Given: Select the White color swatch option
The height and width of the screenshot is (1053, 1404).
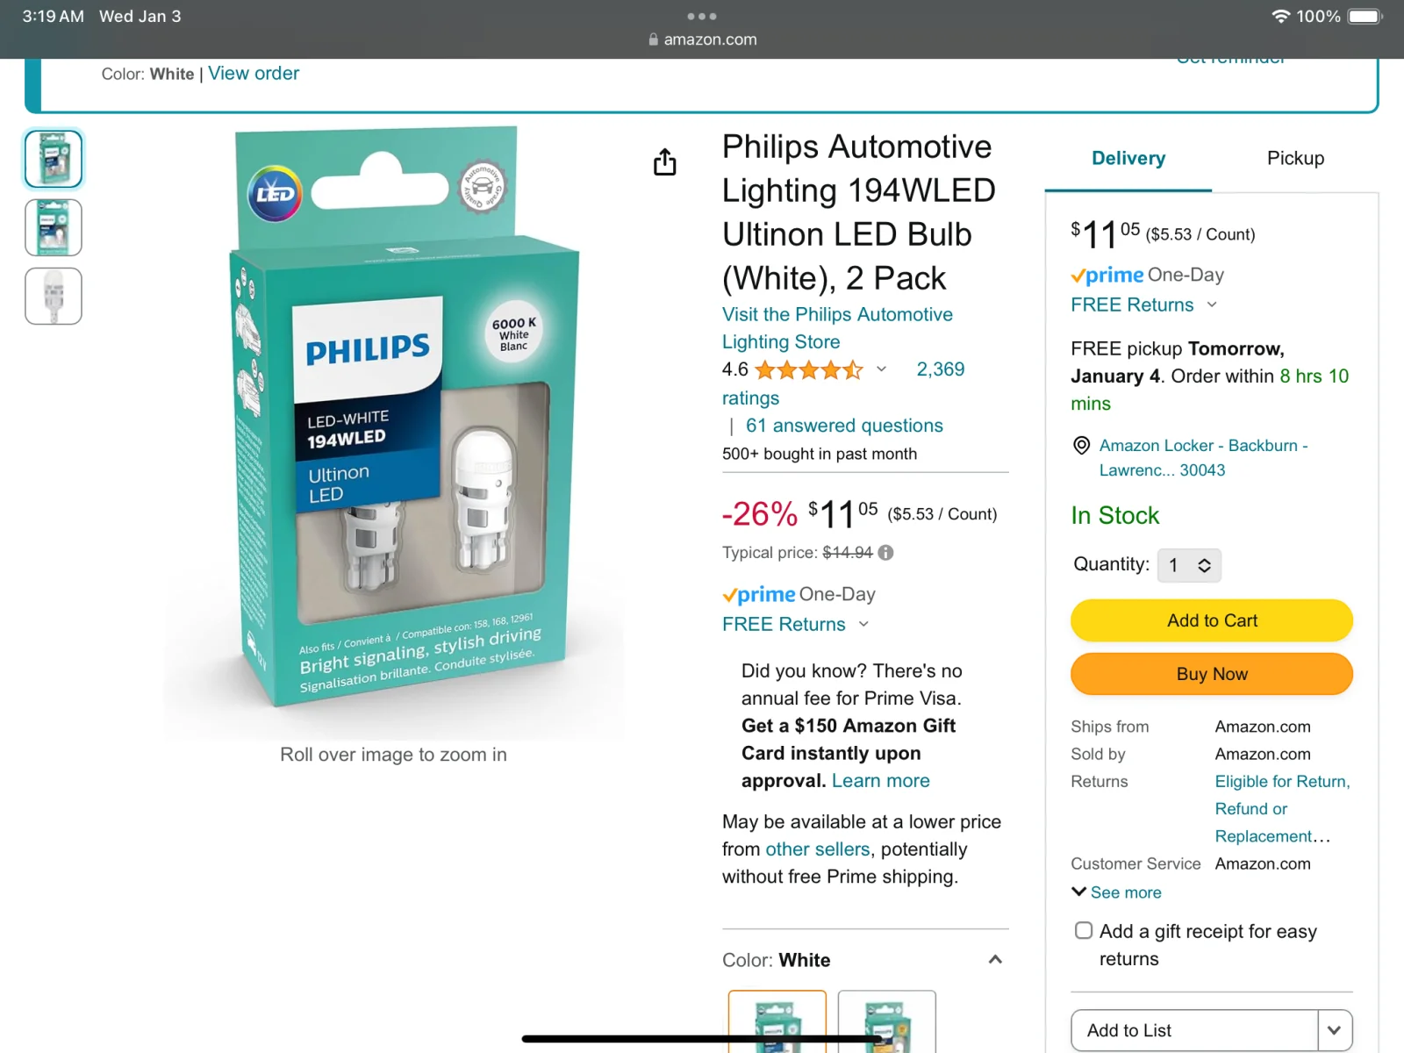Looking at the screenshot, I should (x=777, y=1021).
